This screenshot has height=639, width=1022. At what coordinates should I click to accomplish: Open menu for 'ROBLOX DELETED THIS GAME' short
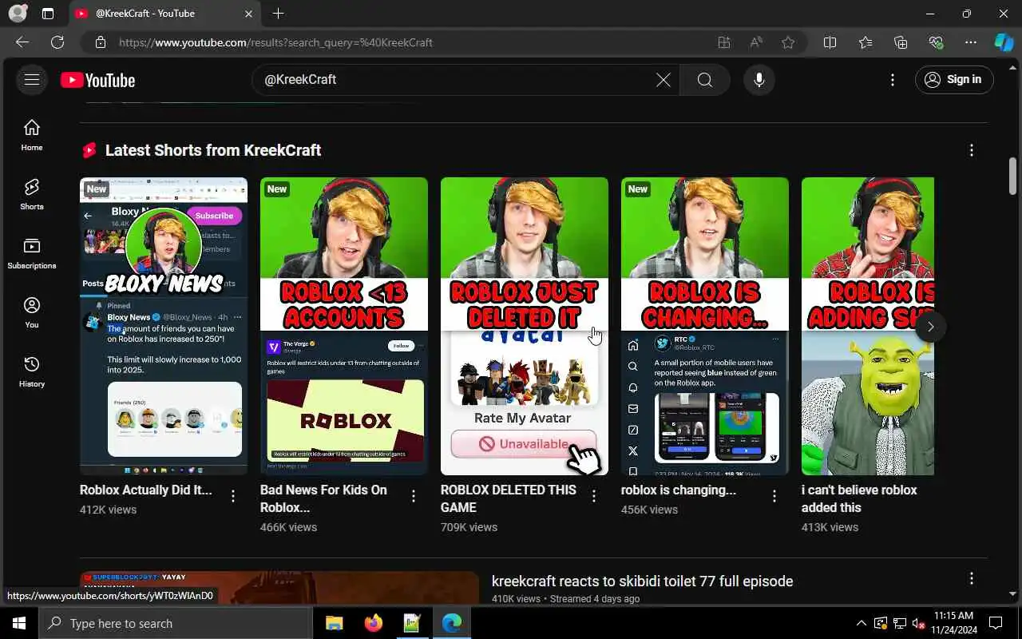tap(594, 496)
